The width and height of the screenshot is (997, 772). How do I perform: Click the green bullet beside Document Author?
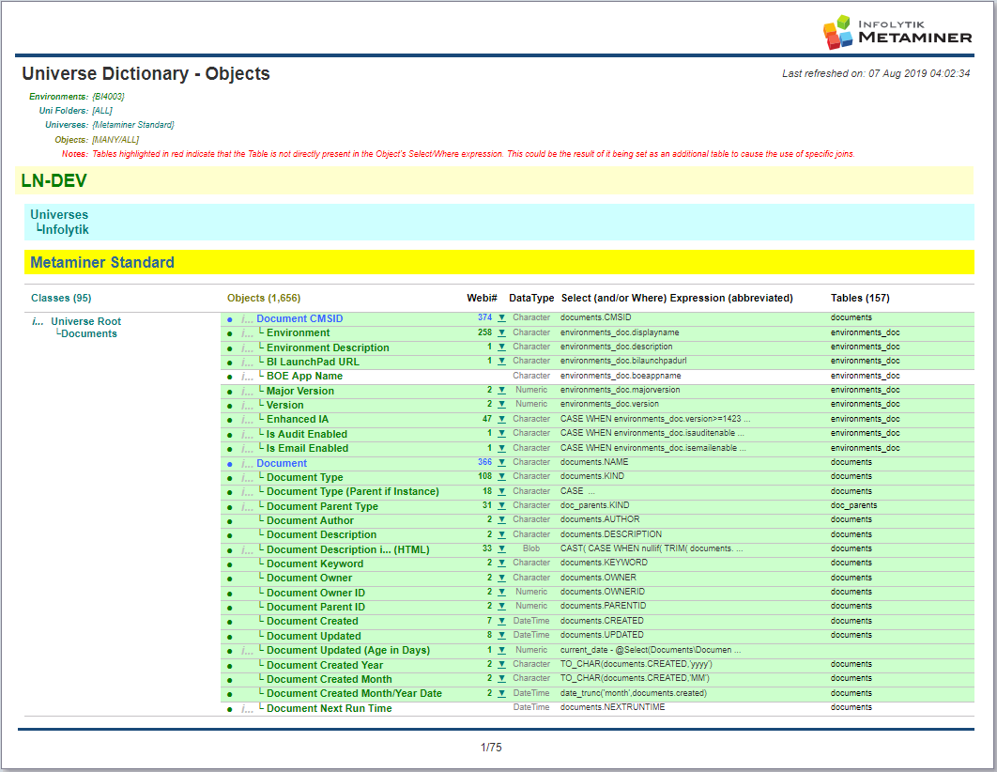(x=230, y=521)
